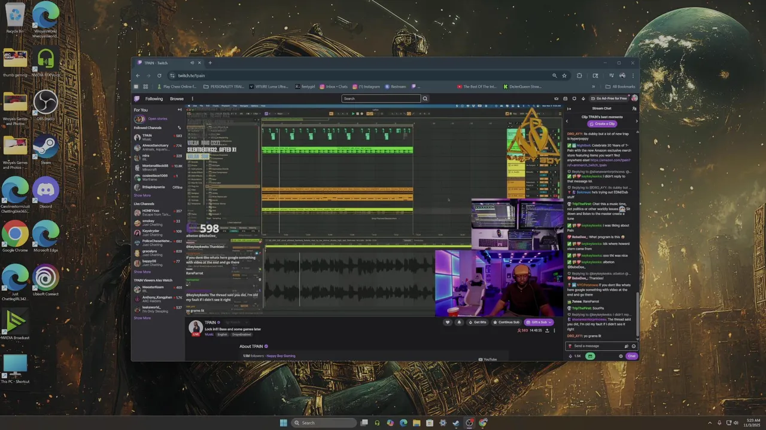Image resolution: width=766 pixels, height=430 pixels.
Task: Click the Create a Clip button
Action: pyautogui.click(x=602, y=124)
